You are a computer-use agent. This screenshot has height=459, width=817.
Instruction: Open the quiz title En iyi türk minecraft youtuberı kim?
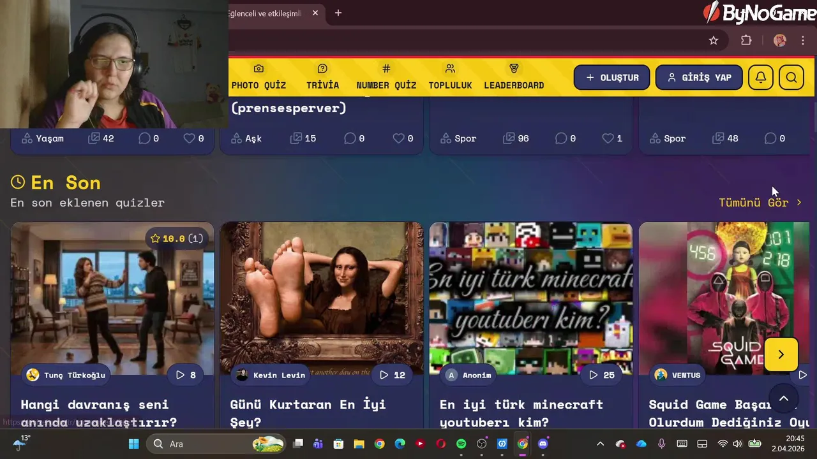pyautogui.click(x=521, y=413)
